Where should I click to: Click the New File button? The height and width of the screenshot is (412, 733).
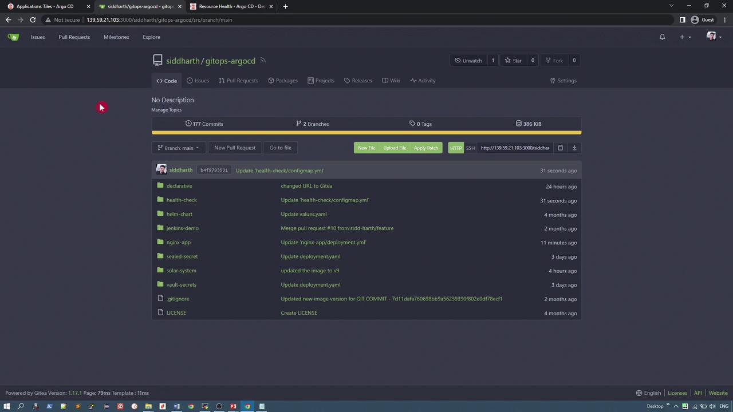[366, 148]
